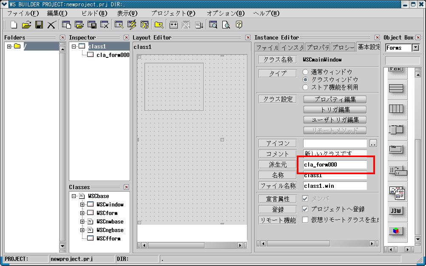
Task: Click the new project page icon
Action: click(x=14, y=25)
